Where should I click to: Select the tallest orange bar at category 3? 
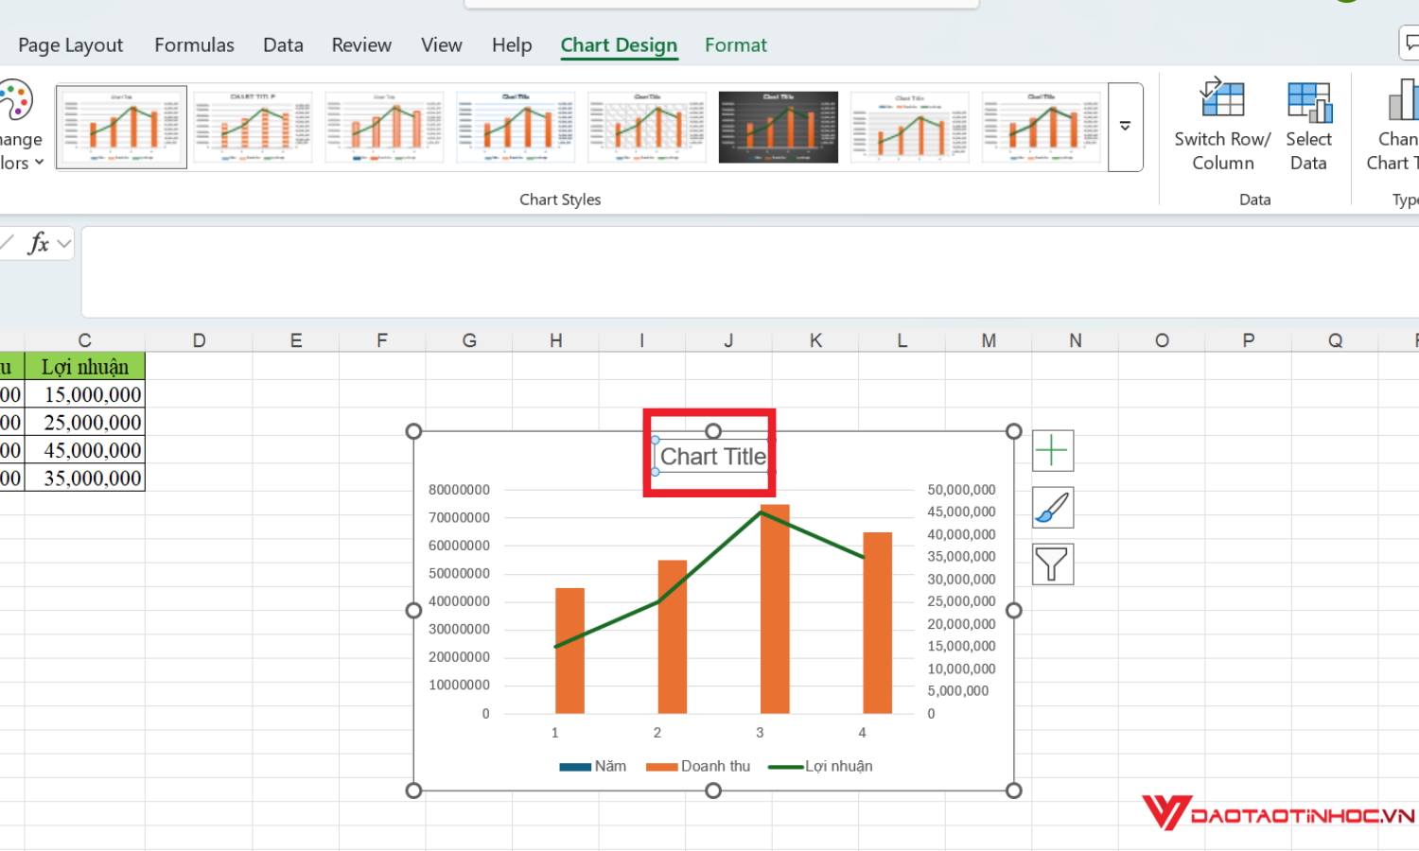click(x=775, y=609)
